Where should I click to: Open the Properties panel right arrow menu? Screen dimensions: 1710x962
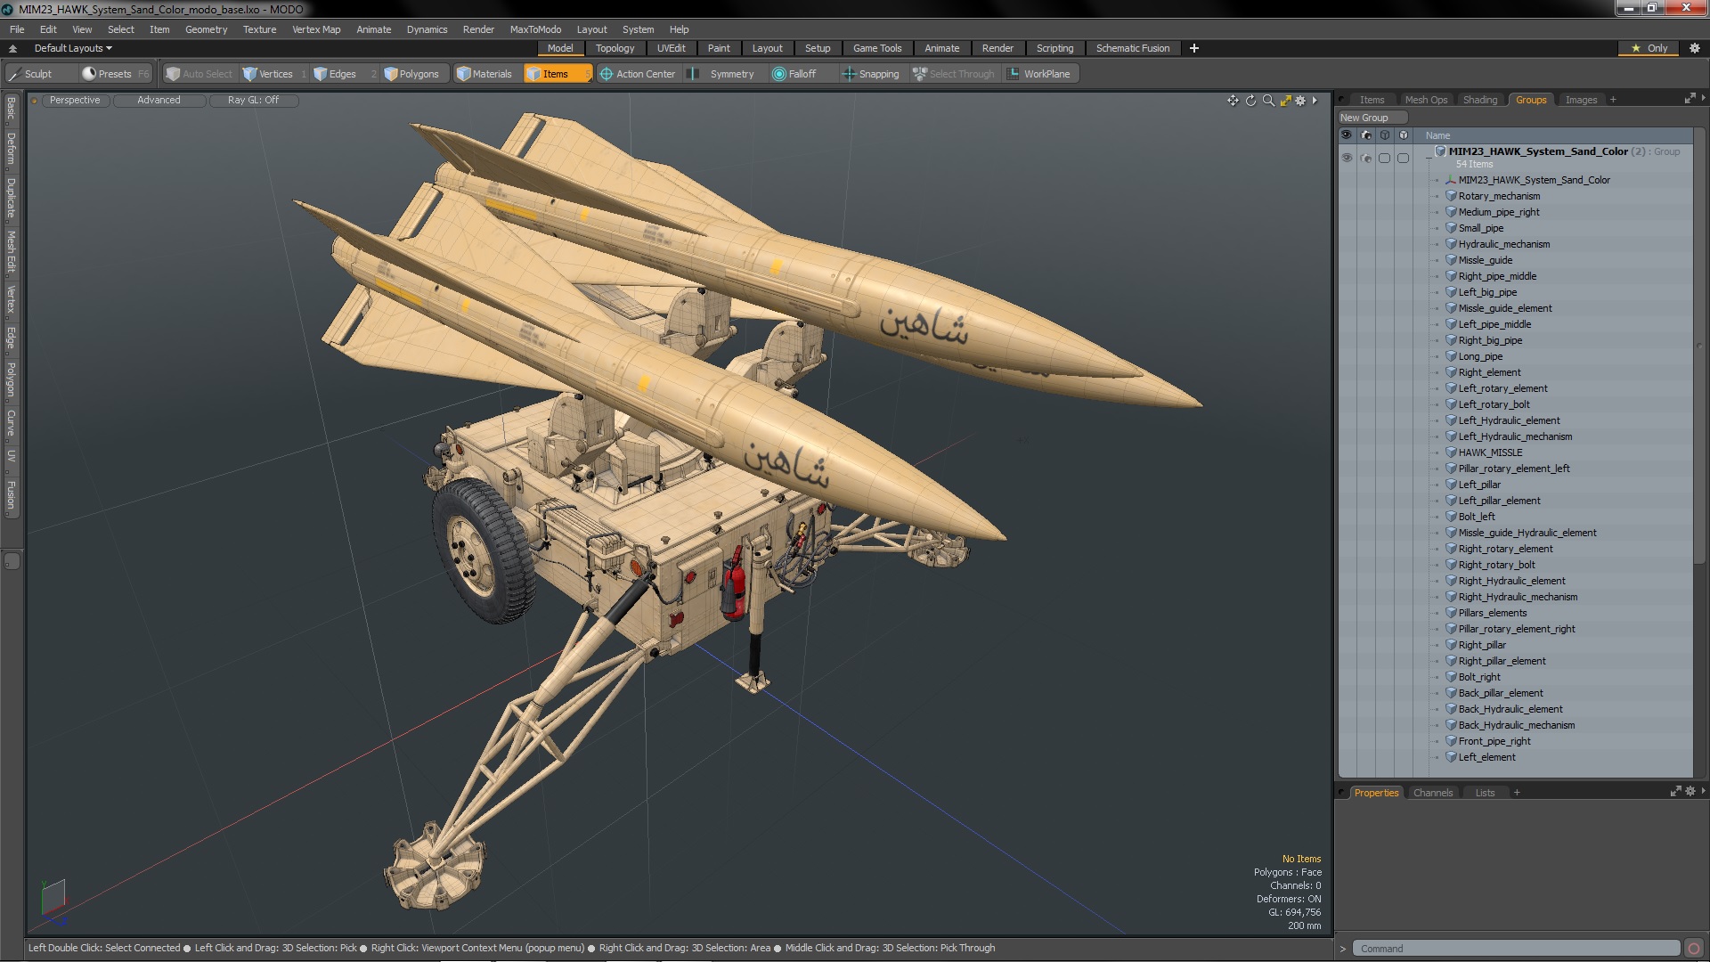(x=1703, y=791)
